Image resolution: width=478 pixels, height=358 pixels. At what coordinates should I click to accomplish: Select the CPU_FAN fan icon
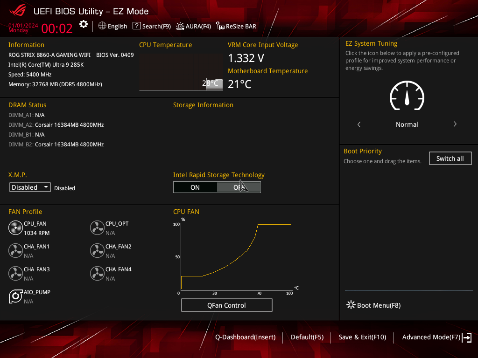[15, 228]
